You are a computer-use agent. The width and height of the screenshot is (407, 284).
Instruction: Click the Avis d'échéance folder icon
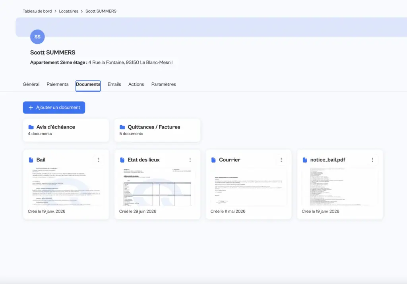click(31, 127)
